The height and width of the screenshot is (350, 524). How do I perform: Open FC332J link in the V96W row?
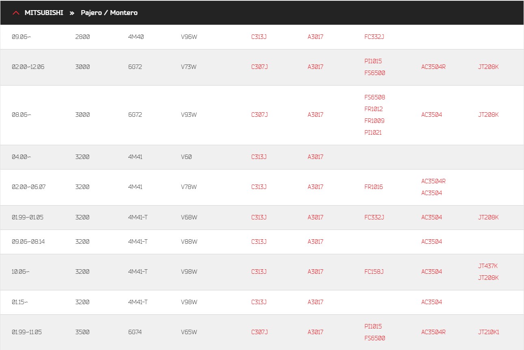(374, 37)
